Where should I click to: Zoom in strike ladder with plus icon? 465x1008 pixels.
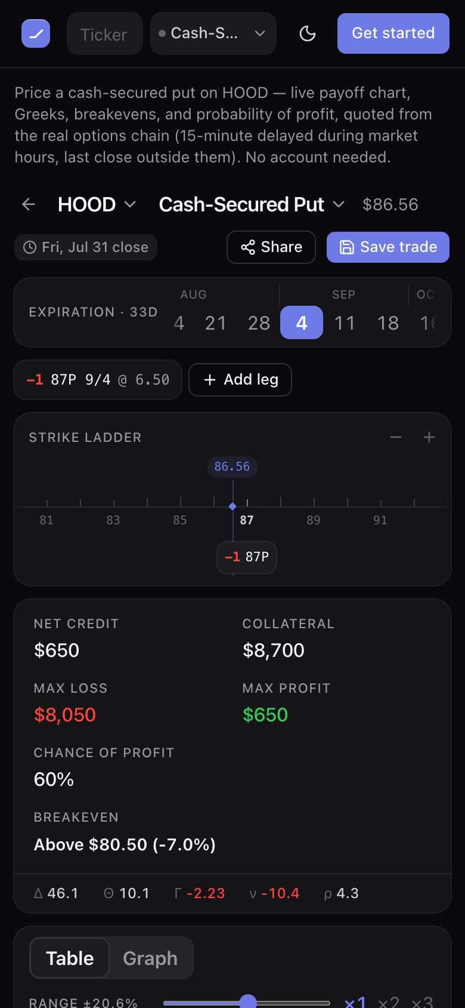(429, 437)
